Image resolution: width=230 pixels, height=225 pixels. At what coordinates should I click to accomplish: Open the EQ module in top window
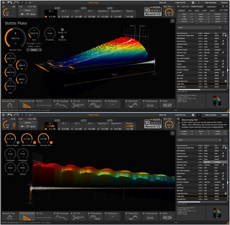(x=44, y=104)
